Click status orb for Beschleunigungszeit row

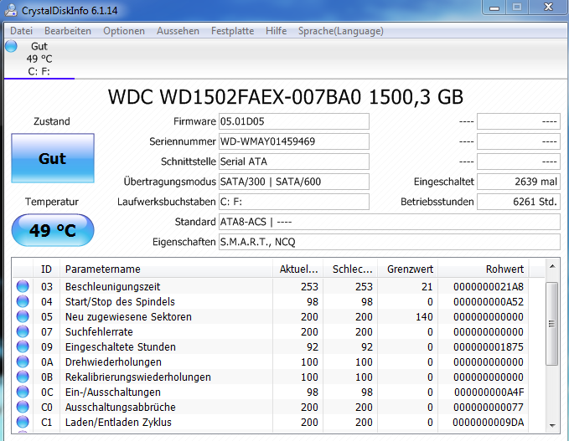click(23, 286)
